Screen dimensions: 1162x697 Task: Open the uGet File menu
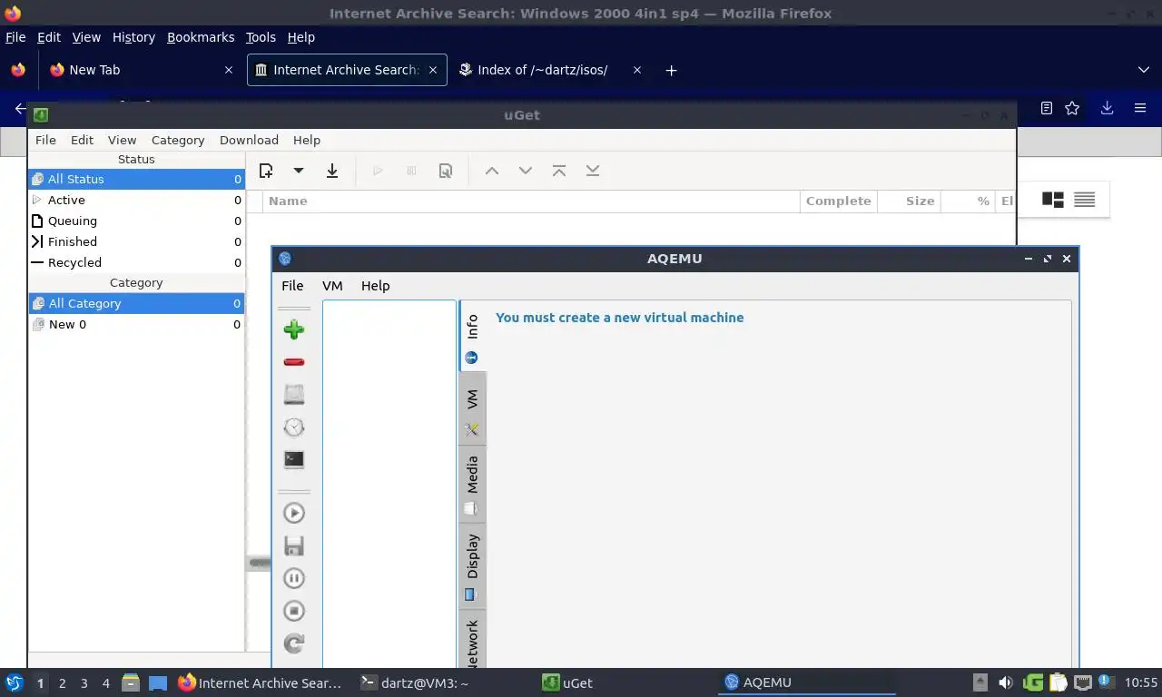(x=45, y=140)
